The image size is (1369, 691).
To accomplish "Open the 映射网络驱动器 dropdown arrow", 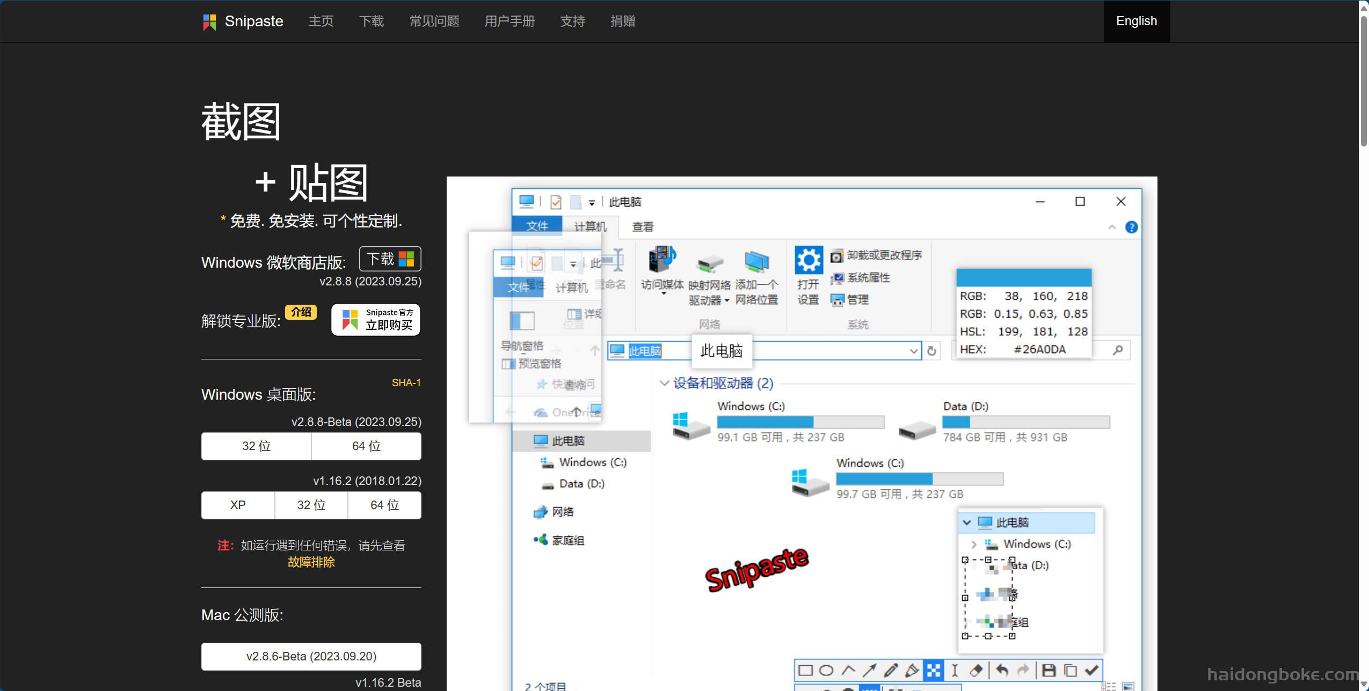I will point(727,301).
